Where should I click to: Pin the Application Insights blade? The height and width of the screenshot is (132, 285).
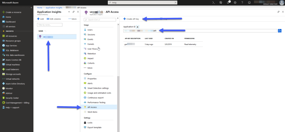[x=73, y=12]
